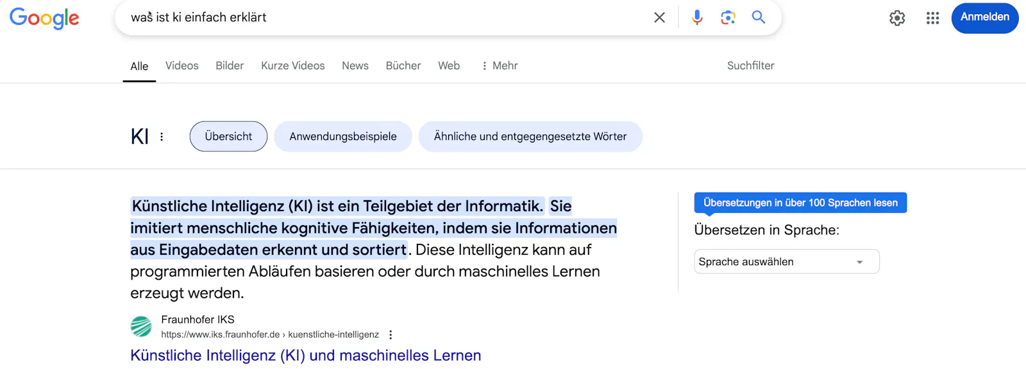
Task: Click the magnifying glass search icon
Action: click(x=759, y=18)
